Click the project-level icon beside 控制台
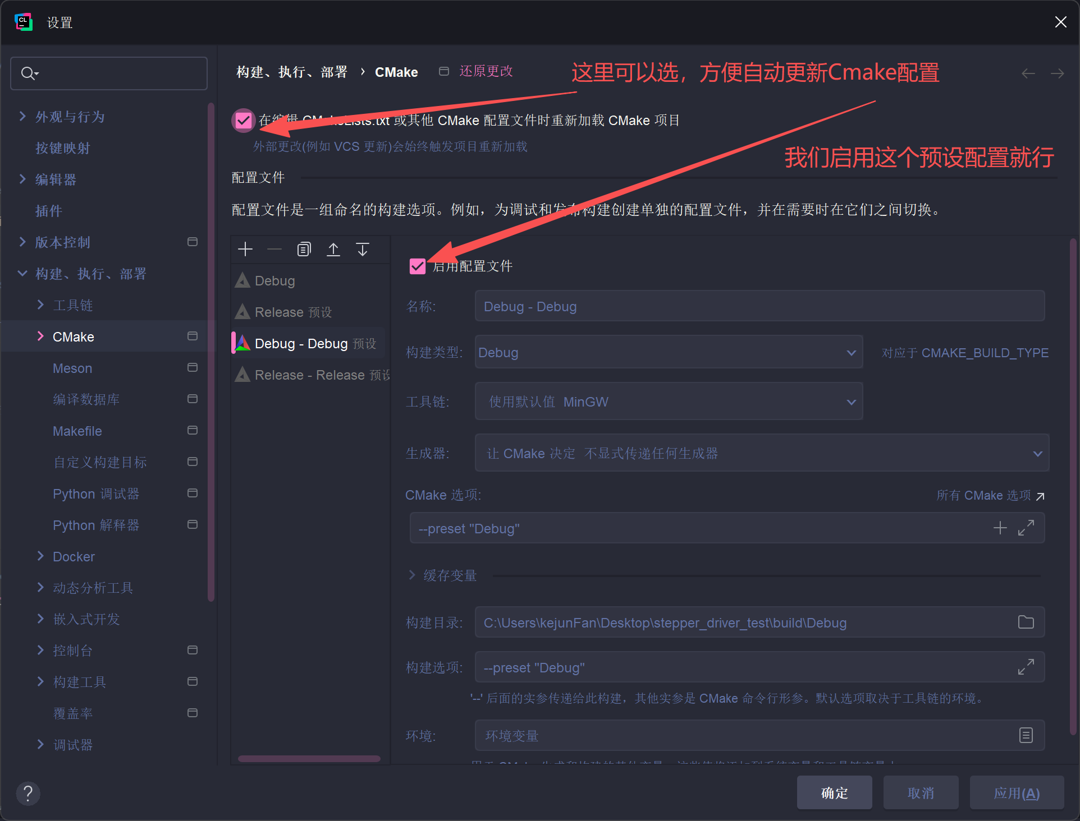The image size is (1080, 821). coord(193,650)
